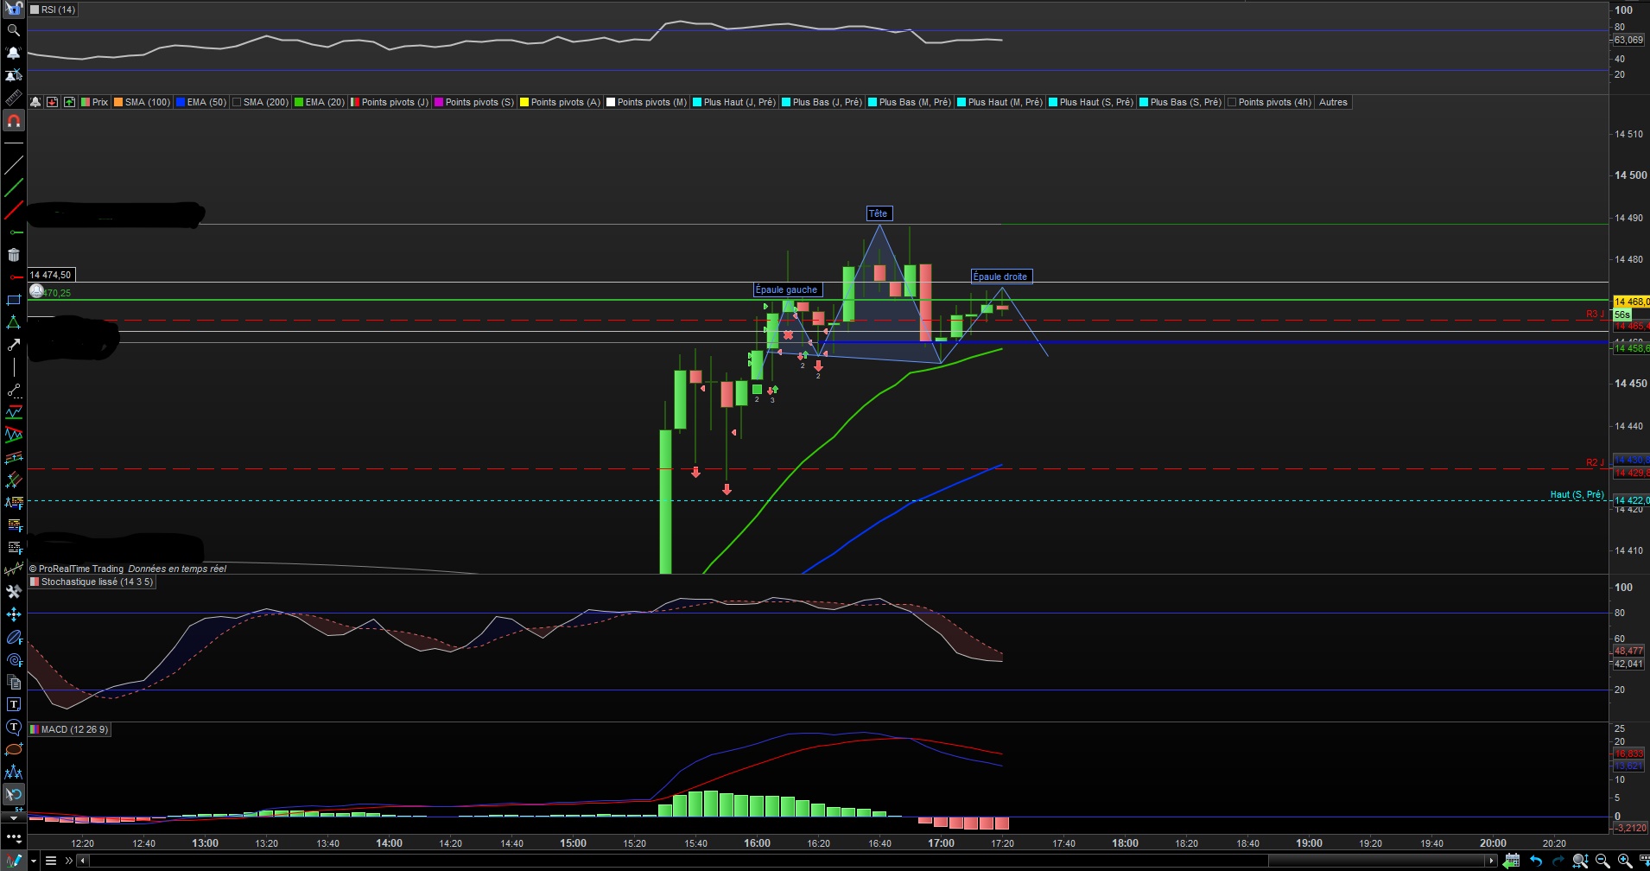This screenshot has width=1650, height=871.
Task: Toggle Plus Haut (J, Pré) display
Action: [x=697, y=102]
